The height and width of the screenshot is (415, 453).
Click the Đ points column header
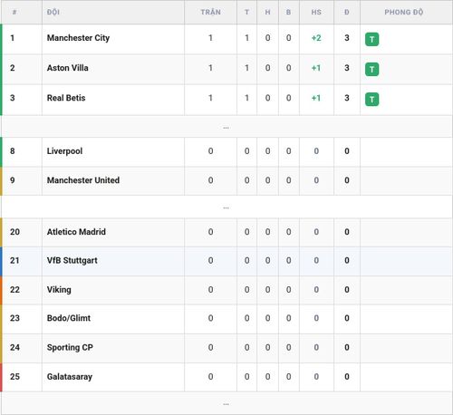347,12
